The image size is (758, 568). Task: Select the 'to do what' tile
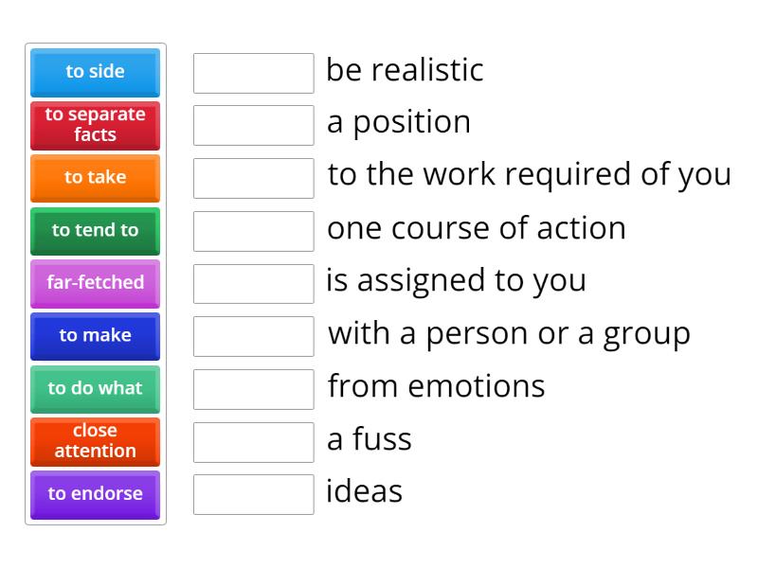tap(95, 388)
